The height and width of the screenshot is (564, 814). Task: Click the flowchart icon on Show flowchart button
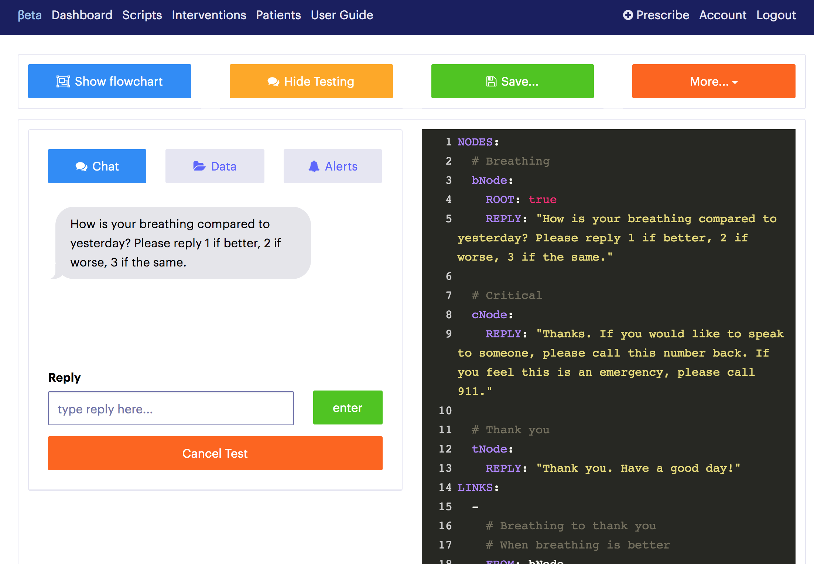click(x=64, y=81)
